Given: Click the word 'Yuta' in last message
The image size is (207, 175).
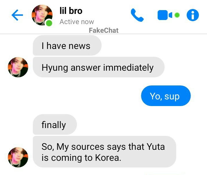Looking at the screenshot, I should 156,147.
